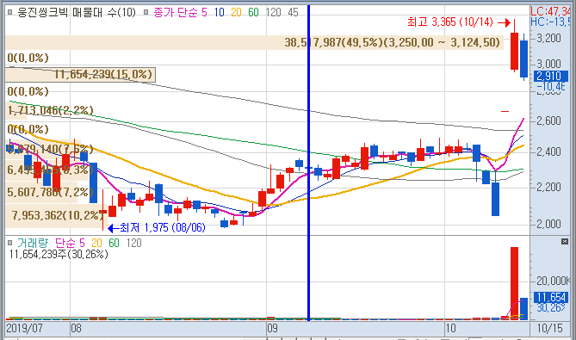Click the orange 20 volume average label
Image resolution: width=576 pixels, height=340 pixels.
(96, 243)
